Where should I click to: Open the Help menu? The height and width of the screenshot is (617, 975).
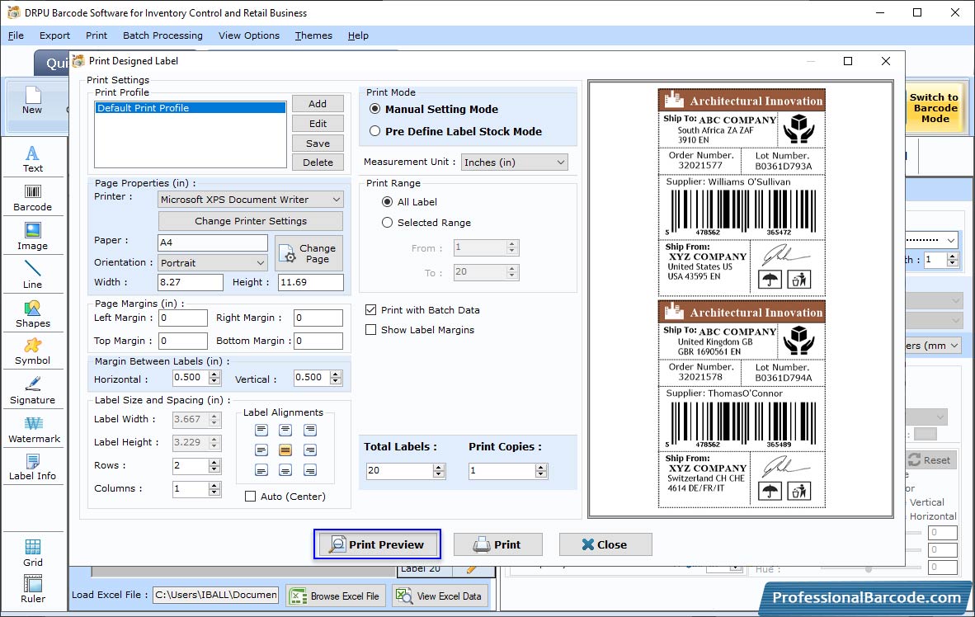click(358, 35)
